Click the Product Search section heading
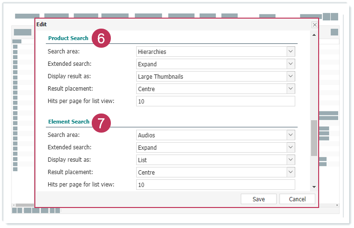 [68, 38]
